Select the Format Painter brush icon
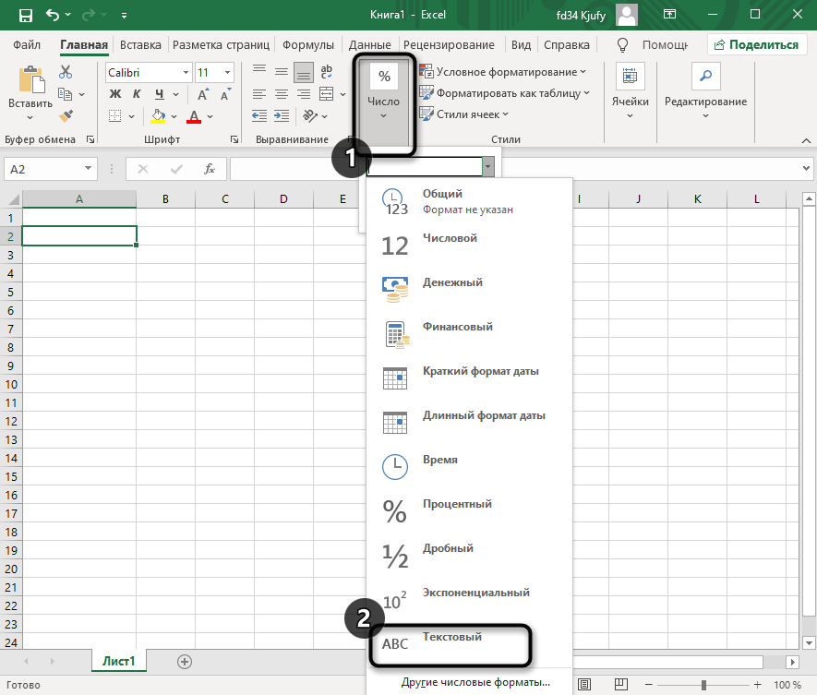 tap(66, 115)
